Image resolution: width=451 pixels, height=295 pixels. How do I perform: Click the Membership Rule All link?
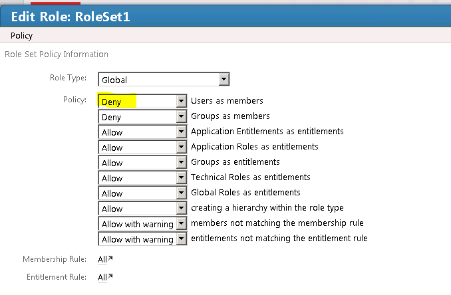click(x=102, y=259)
